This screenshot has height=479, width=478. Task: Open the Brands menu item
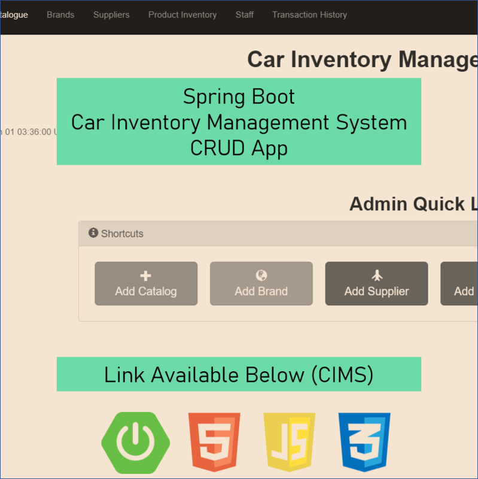60,15
